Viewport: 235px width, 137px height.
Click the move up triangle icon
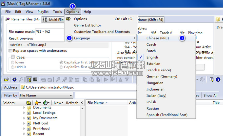121,79
